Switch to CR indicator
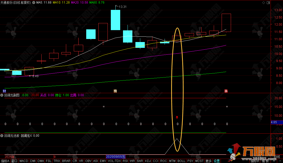 click(x=75, y=161)
